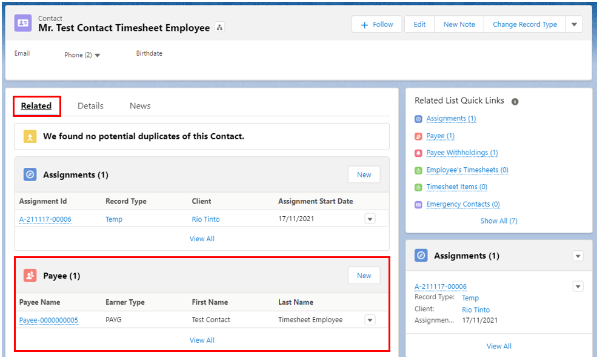The image size is (597, 358).
Task: Click the Payee (1) list heading
Action: (62, 276)
